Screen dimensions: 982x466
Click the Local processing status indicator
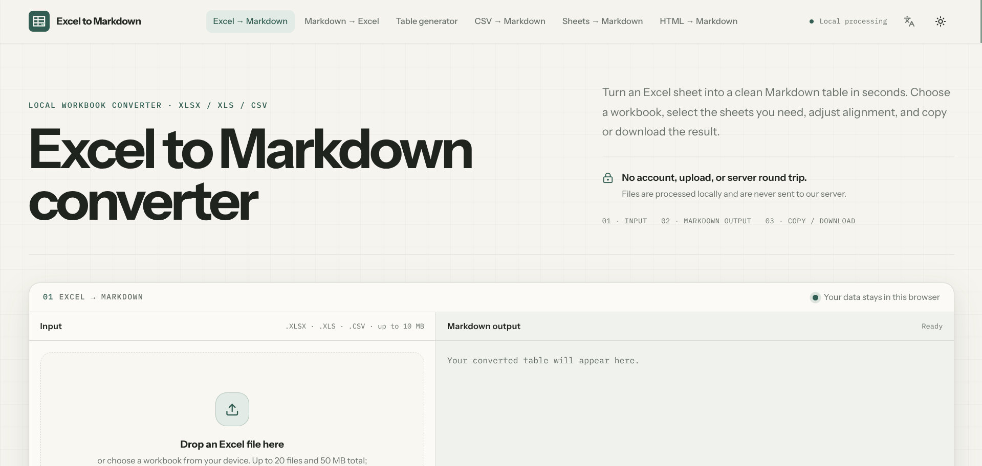(x=848, y=21)
